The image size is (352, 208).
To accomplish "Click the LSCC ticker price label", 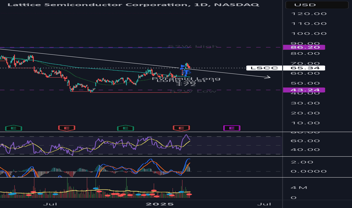I will (x=264, y=68).
